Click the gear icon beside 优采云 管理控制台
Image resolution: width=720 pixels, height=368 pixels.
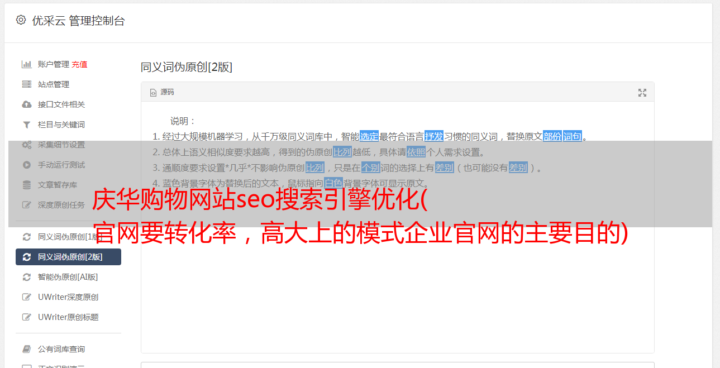click(21, 20)
